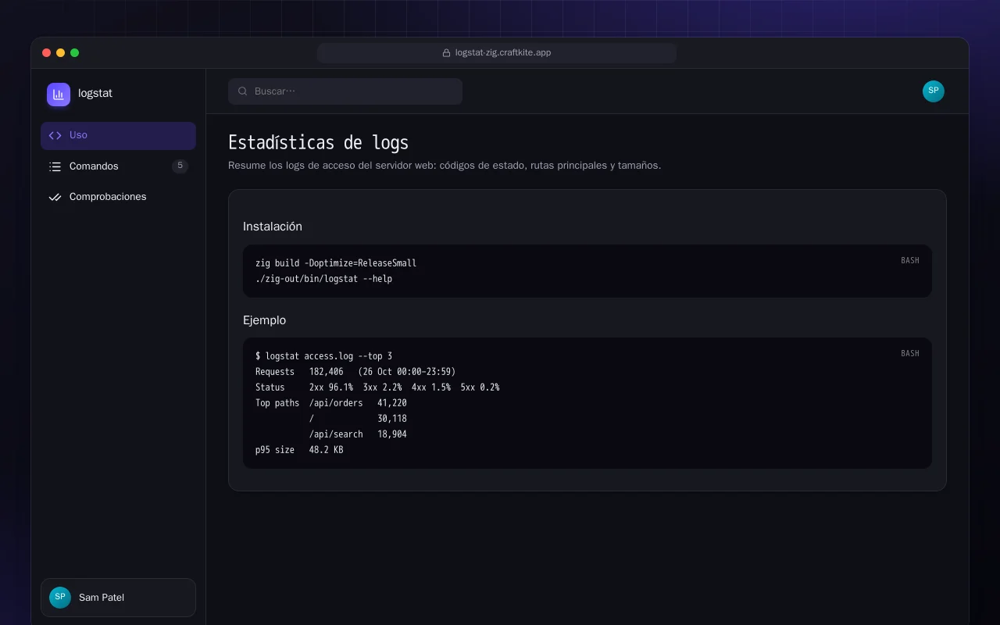The height and width of the screenshot is (625, 1000).
Task: Click the Requests 182,406 line
Action: click(x=355, y=372)
